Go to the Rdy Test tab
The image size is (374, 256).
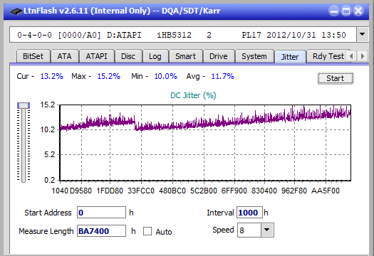coord(328,56)
